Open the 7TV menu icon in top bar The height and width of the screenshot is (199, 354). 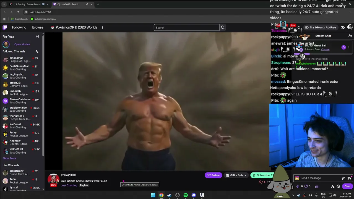click(343, 27)
